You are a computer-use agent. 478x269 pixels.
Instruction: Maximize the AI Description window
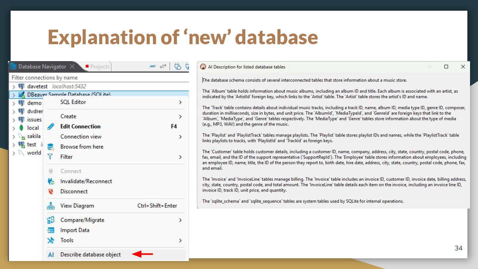pos(446,67)
